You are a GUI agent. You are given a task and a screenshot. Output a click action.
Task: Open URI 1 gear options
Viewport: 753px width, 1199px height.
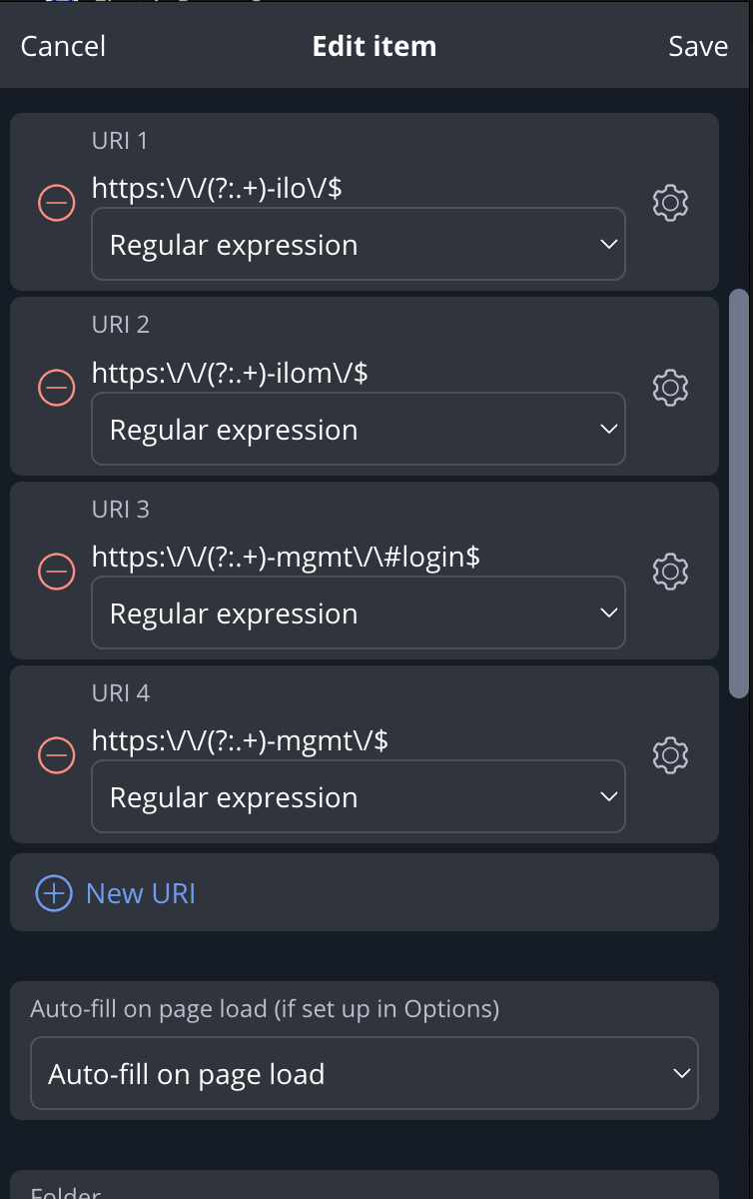tap(670, 203)
